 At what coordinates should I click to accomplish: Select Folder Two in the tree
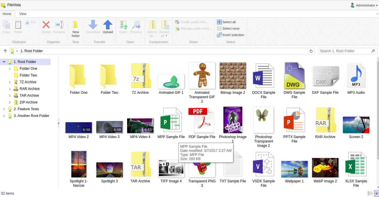click(28, 75)
